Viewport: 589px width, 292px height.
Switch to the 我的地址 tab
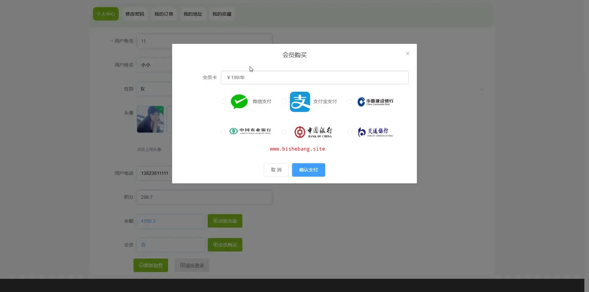click(193, 14)
